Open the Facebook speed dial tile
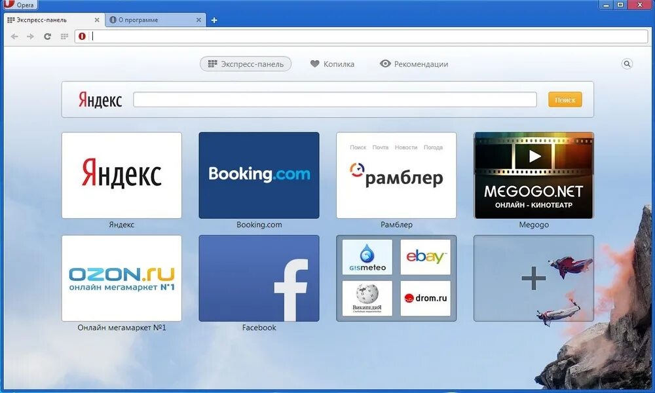Screen dimensions: 655x393 point(259,278)
